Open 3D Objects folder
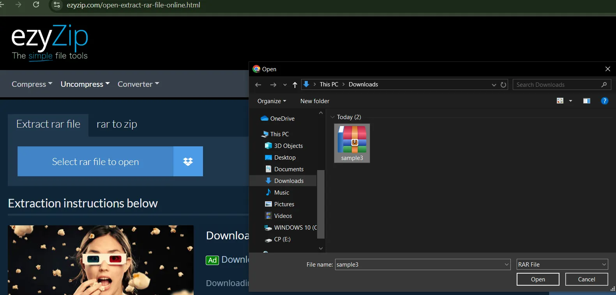Screen dimensions: 616x295 pos(284,146)
